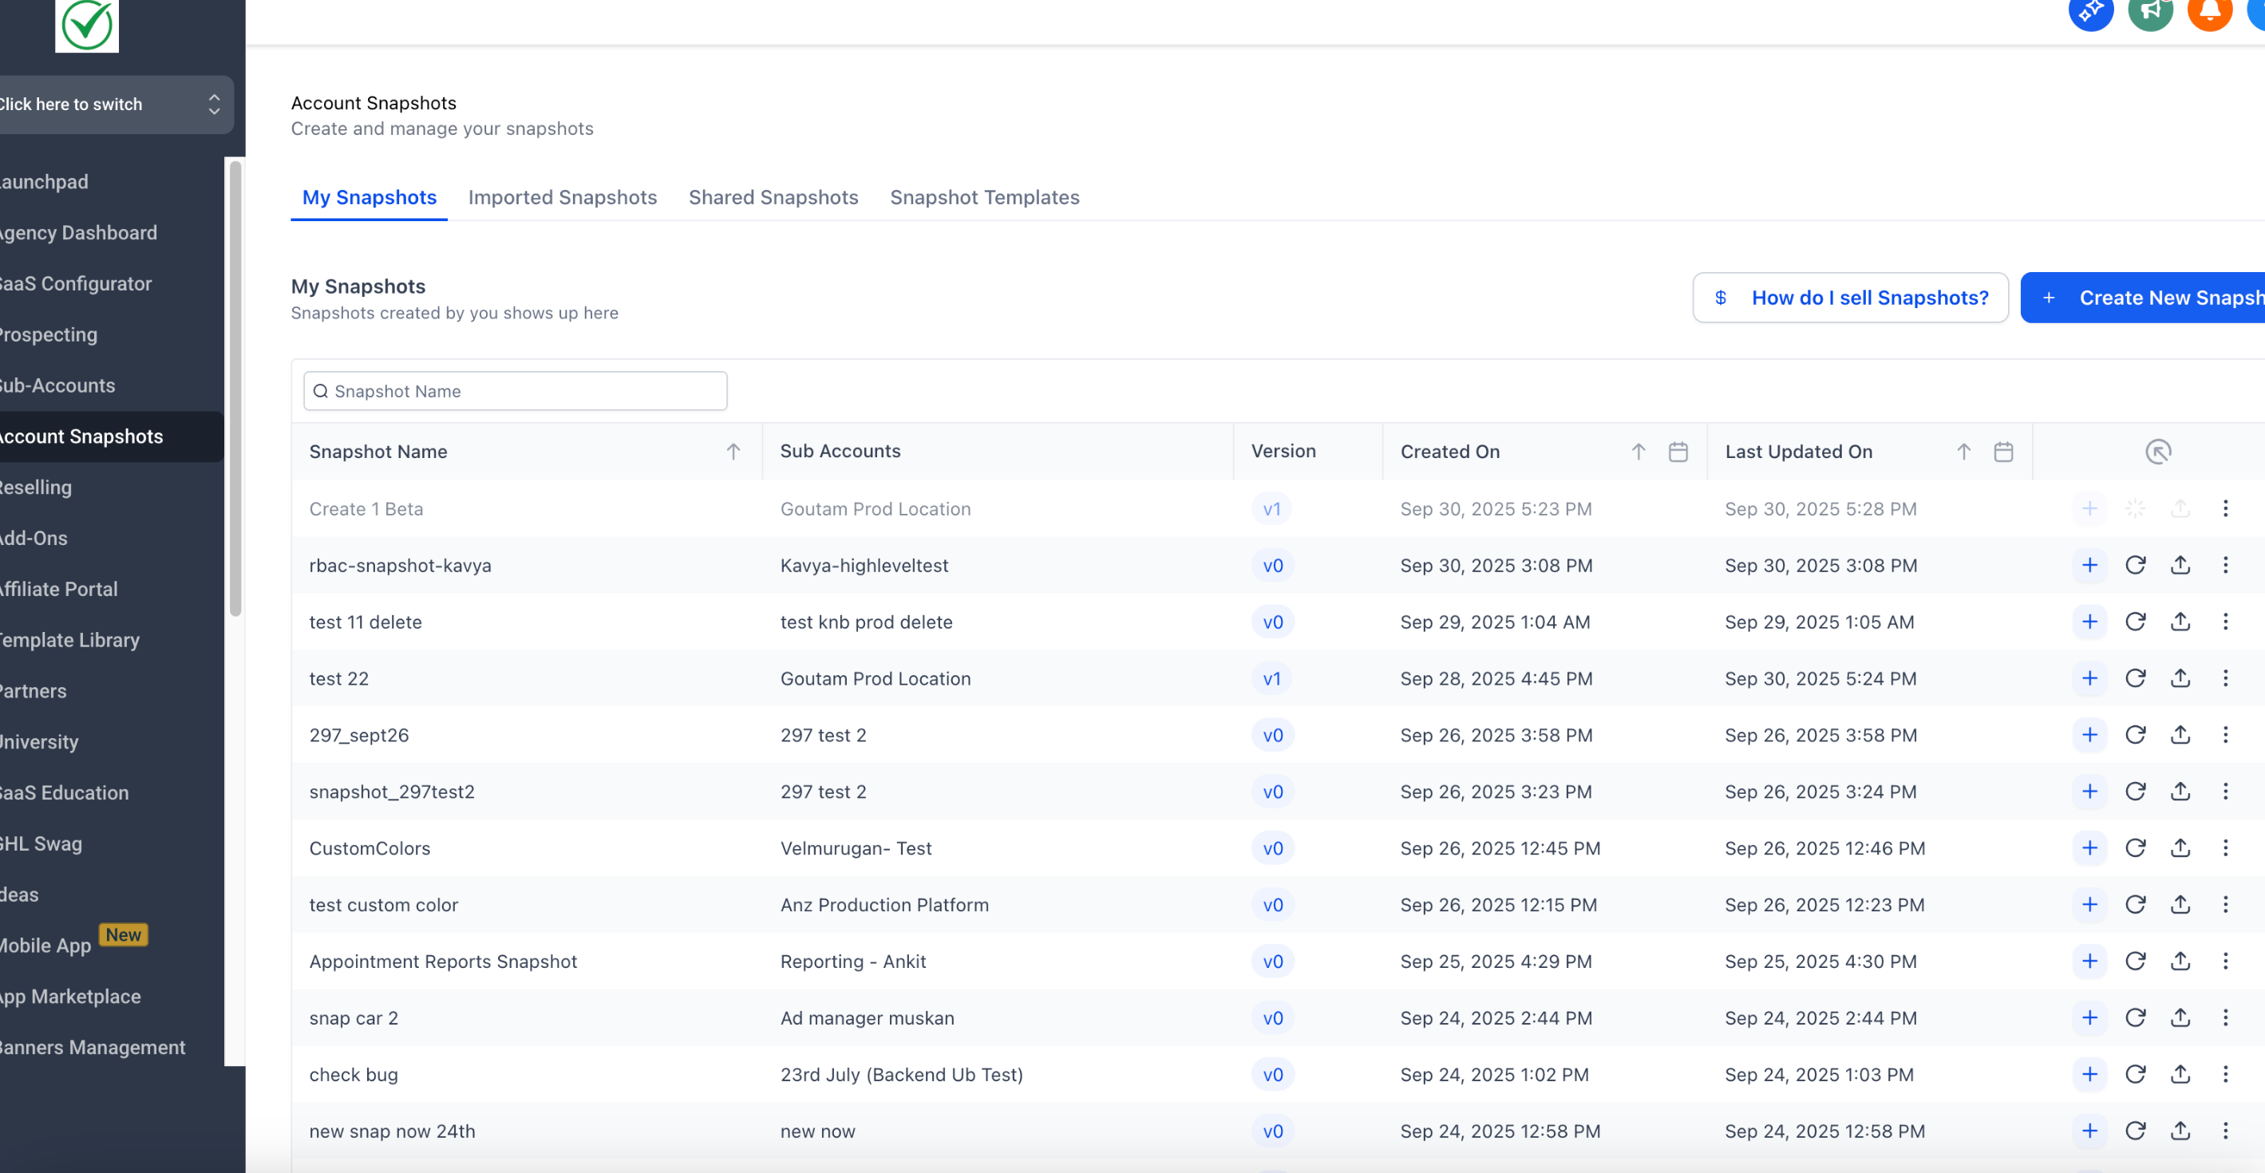Click the green megaphone announcements icon

2150,12
